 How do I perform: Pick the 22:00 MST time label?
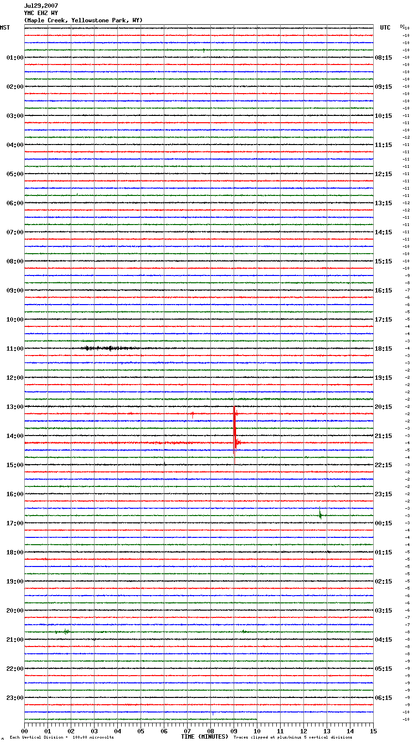pos(15,669)
